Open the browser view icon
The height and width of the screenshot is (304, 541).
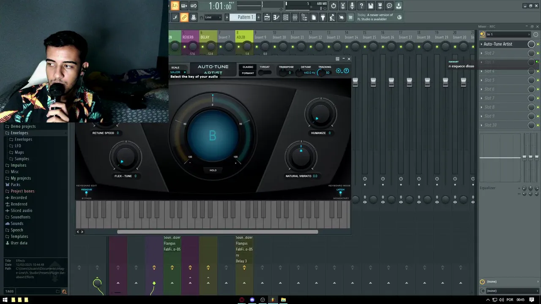pyautogui.click(x=304, y=17)
